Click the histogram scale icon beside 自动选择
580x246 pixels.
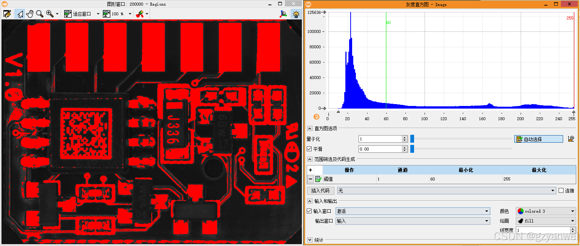coord(571,139)
